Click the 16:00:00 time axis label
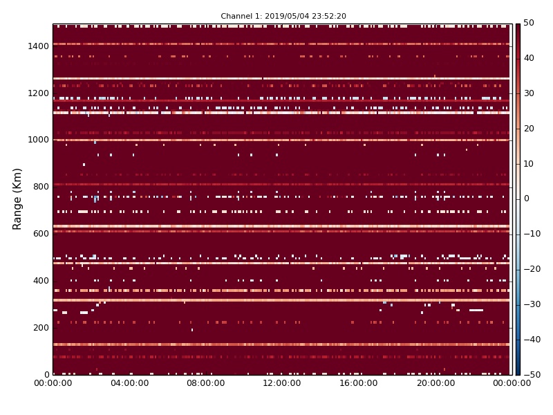Image resolution: width=553 pixels, height=415 pixels. (x=358, y=383)
